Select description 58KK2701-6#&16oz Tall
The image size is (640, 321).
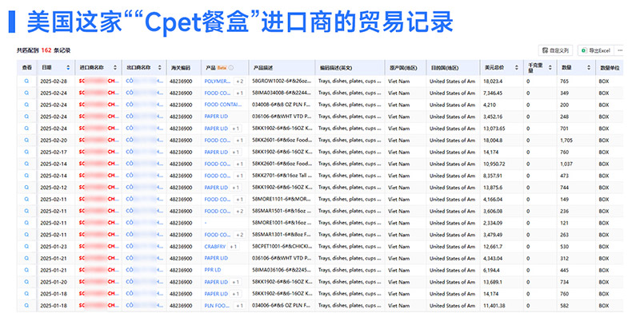pos(282,176)
